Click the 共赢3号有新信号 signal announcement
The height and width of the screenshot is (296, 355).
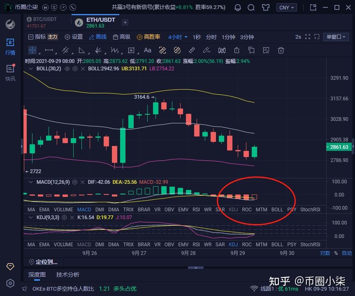[168, 7]
